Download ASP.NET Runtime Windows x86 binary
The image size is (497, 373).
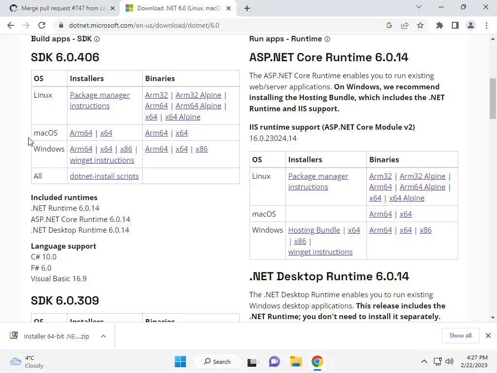click(426, 230)
